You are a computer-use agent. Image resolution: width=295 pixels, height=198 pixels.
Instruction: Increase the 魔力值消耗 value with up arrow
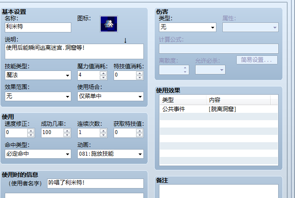click(x=103, y=73)
